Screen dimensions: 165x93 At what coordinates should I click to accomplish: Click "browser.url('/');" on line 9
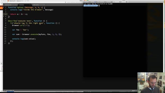click(21, 25)
